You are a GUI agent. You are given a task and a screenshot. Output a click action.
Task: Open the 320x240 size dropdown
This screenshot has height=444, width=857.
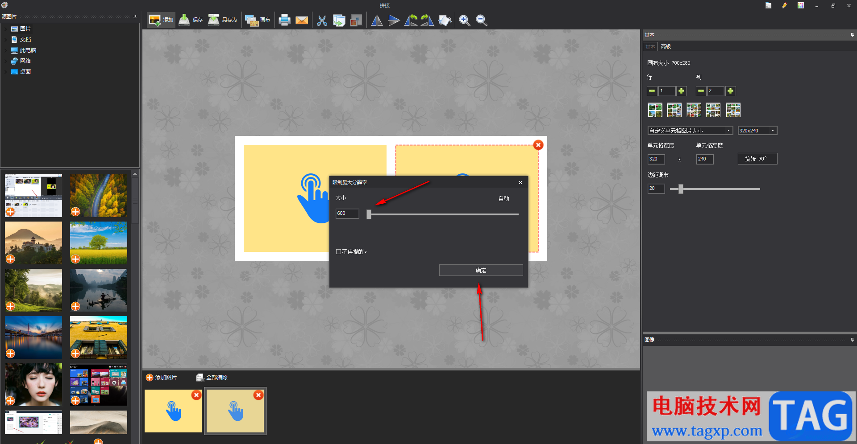coord(757,131)
